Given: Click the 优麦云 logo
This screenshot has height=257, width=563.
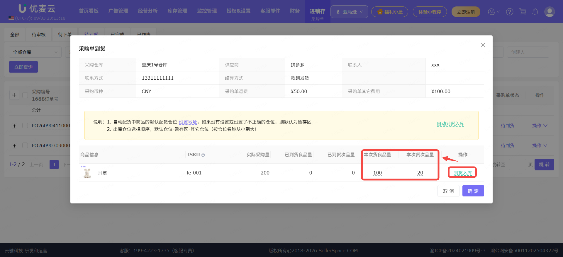Looking at the screenshot, I should coord(37,8).
